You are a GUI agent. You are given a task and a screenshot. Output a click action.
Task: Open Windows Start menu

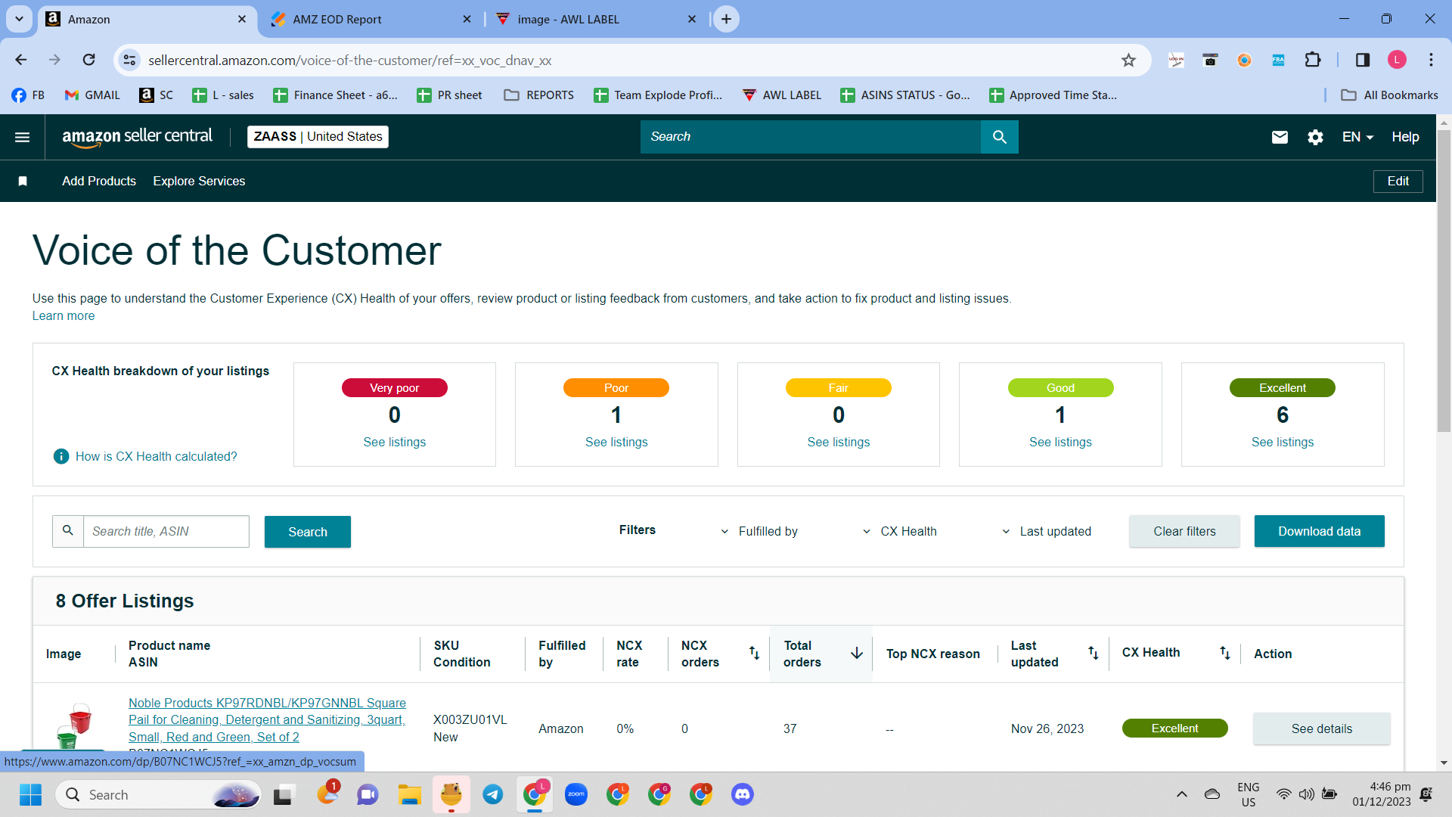click(x=31, y=794)
